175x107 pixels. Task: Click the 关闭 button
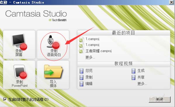click(x=160, y=99)
